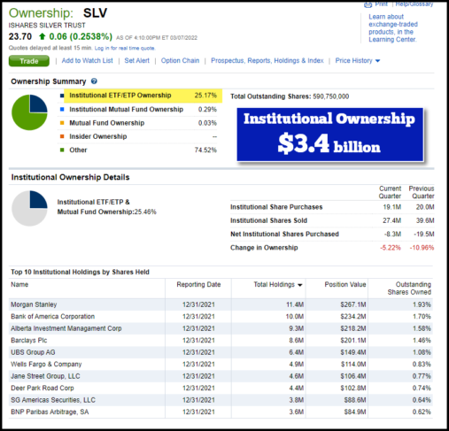Image resolution: width=449 pixels, height=431 pixels.
Task: Select Bank of America Corporation row
Action: [221, 317]
